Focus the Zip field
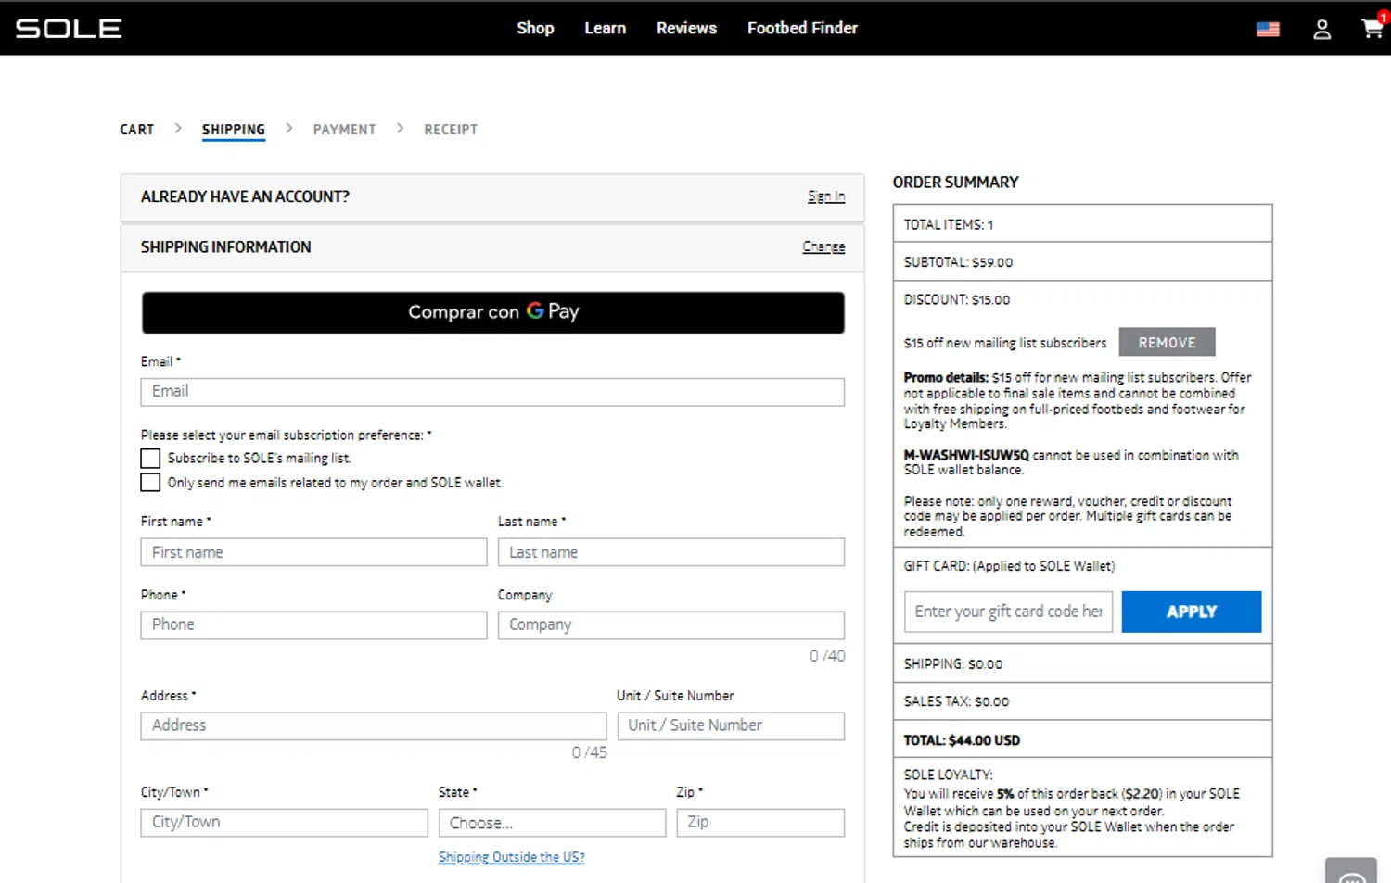The height and width of the screenshot is (883, 1391). [760, 823]
